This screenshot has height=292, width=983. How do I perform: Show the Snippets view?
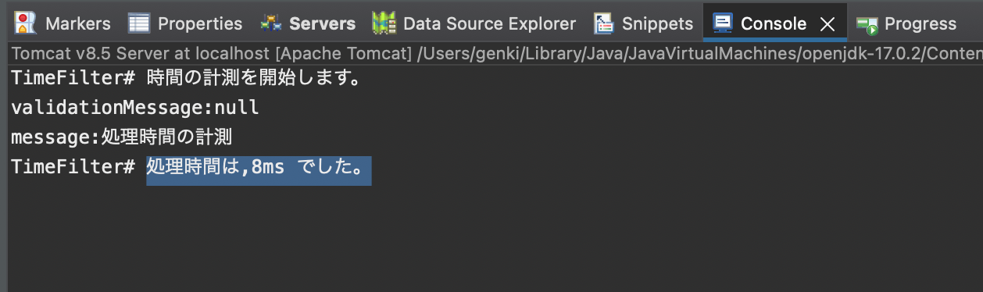tap(657, 23)
